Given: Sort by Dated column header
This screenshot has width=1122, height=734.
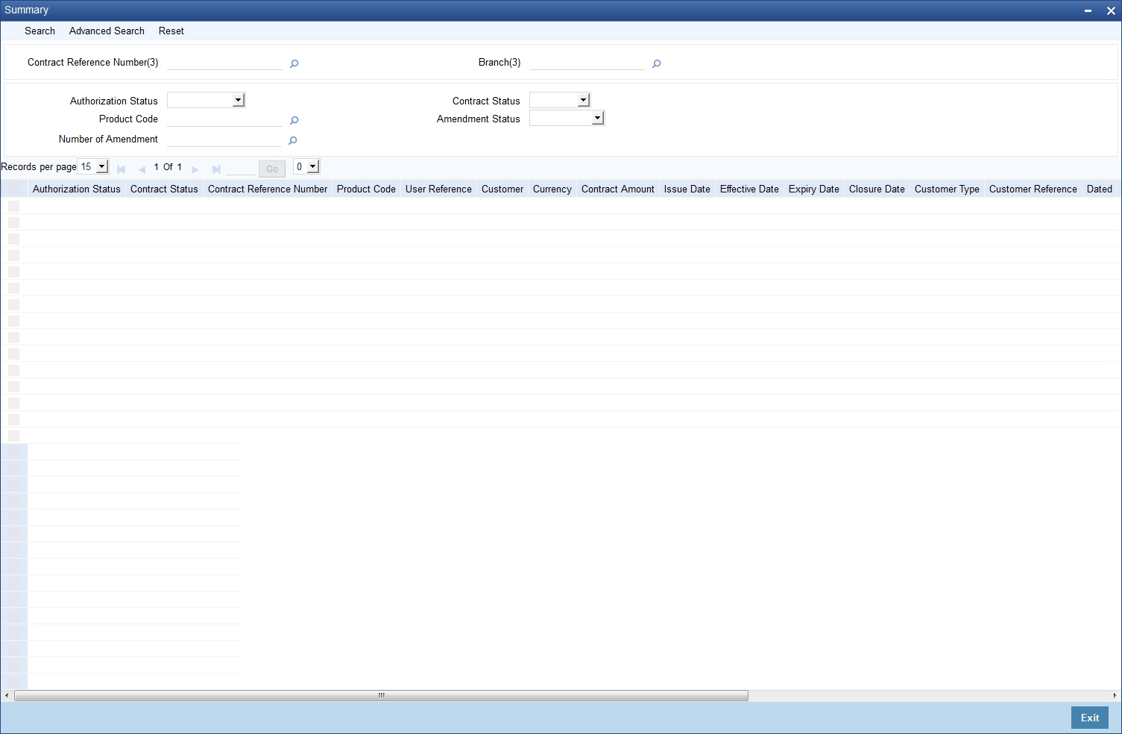Looking at the screenshot, I should coord(1099,189).
